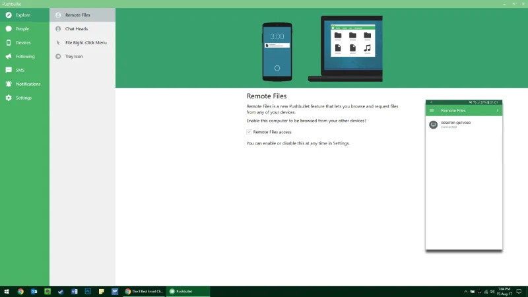Open the Settings gear icon
The width and height of the screenshot is (528, 297).
9,98
